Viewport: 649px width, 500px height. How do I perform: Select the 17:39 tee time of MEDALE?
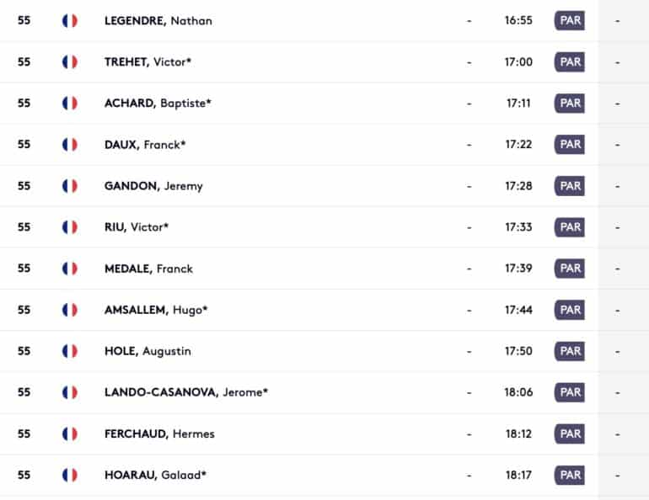tap(518, 269)
